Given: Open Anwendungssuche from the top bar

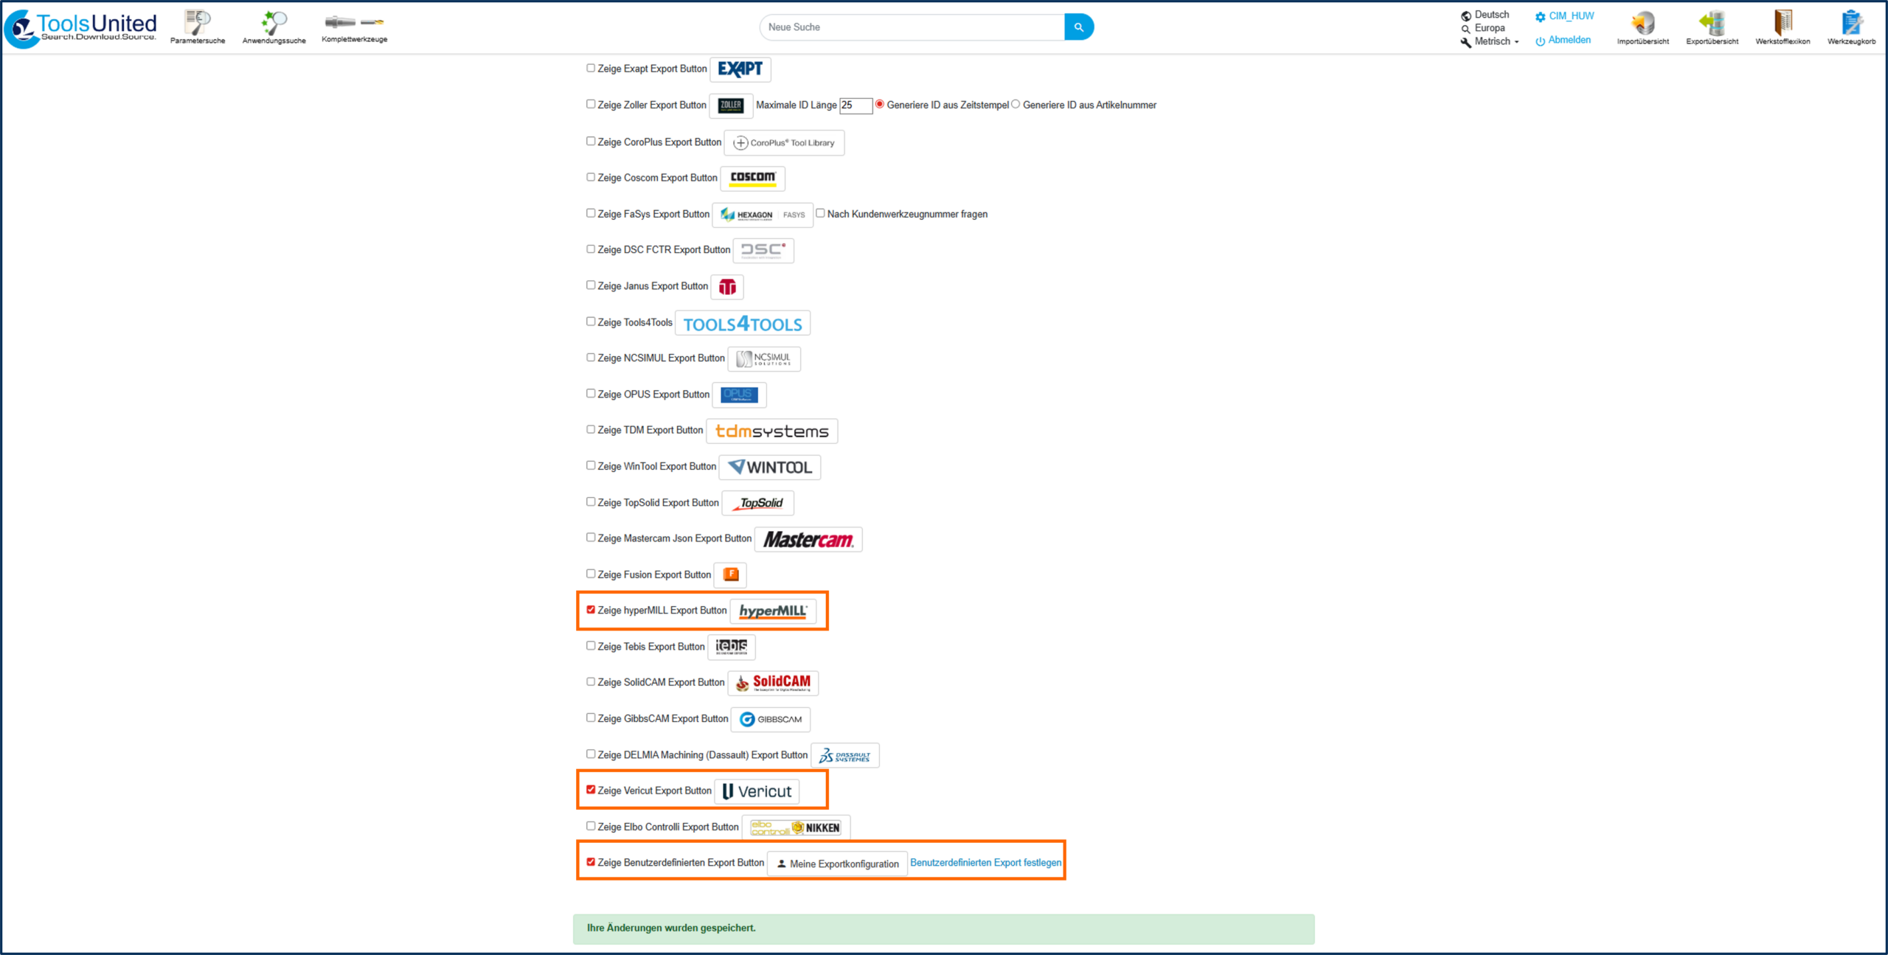Looking at the screenshot, I should 274,27.
